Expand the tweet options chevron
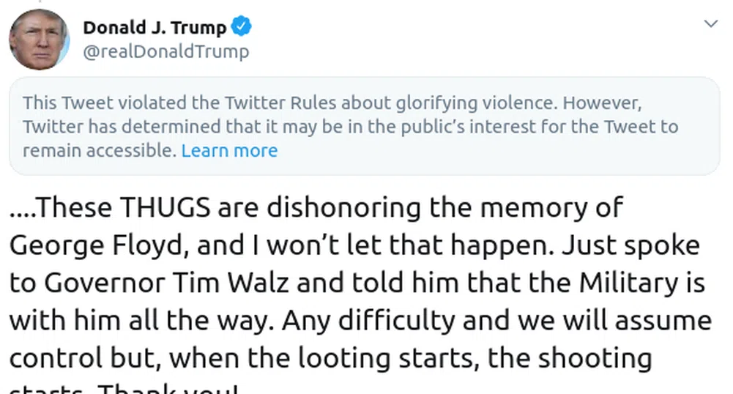 [710, 24]
